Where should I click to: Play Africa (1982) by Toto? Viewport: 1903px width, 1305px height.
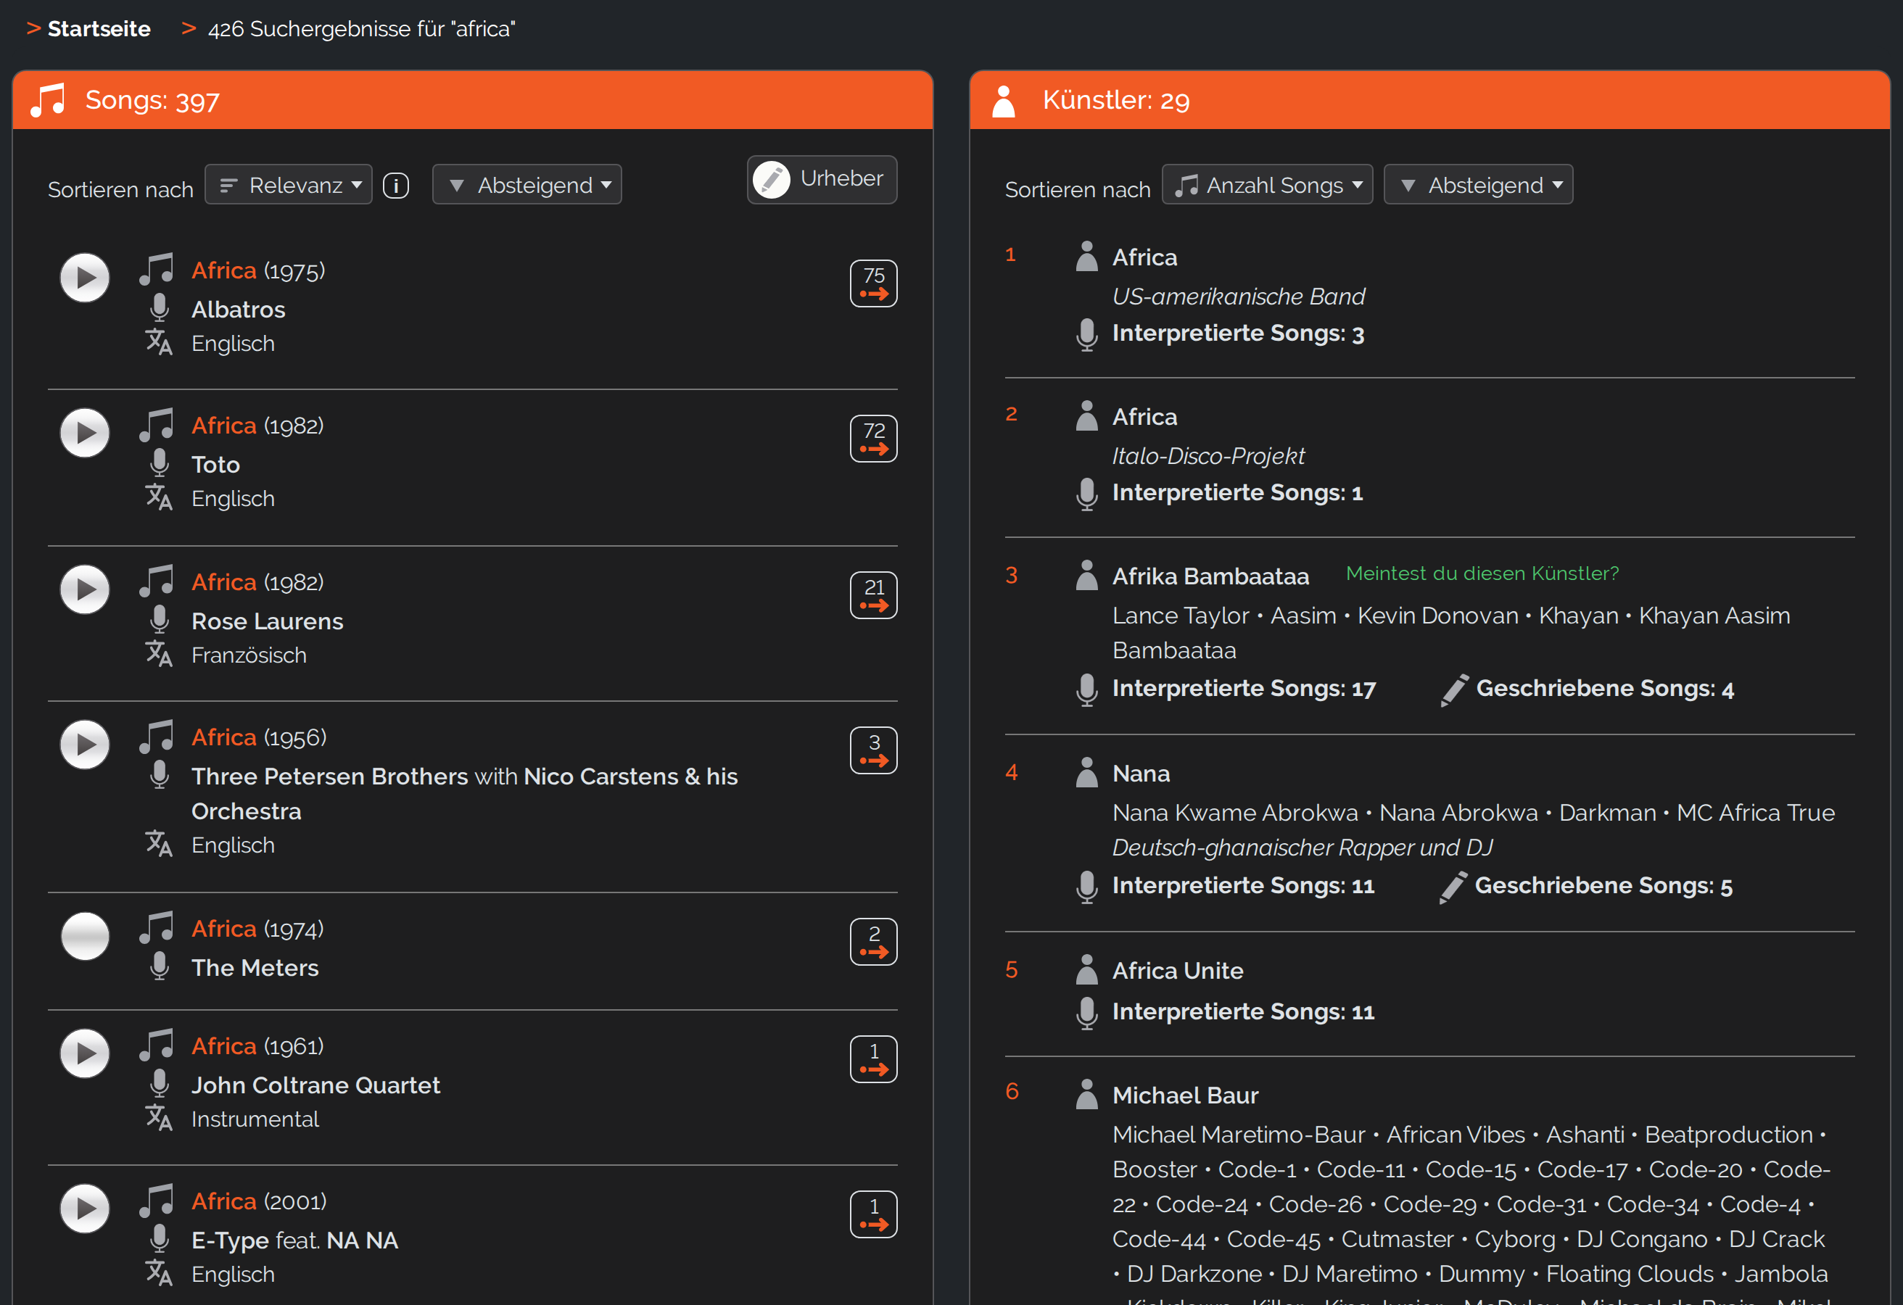click(84, 433)
